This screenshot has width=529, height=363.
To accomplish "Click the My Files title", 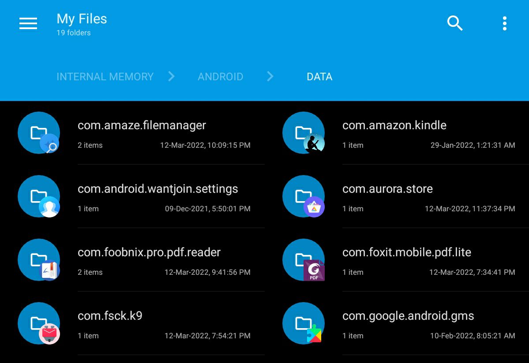I will tap(82, 19).
